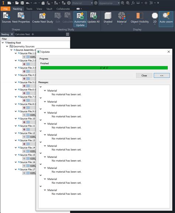175x213 pixels.
Task: Click the shape icon under Source File.11
Action: click(x=28, y=129)
